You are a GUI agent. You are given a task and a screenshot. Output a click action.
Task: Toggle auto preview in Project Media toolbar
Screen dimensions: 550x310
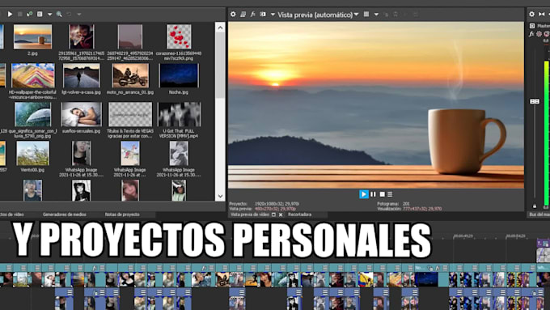click(x=29, y=14)
